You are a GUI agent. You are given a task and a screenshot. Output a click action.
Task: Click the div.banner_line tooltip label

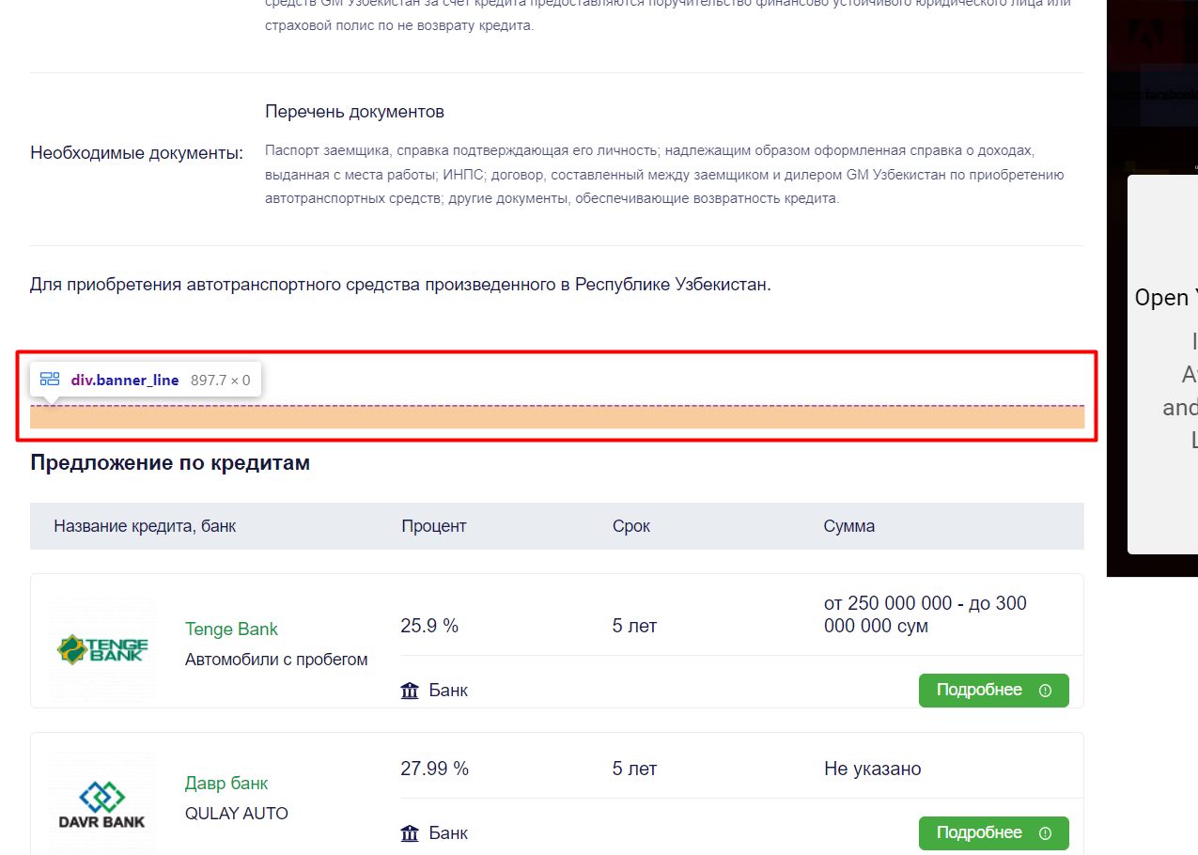124,380
